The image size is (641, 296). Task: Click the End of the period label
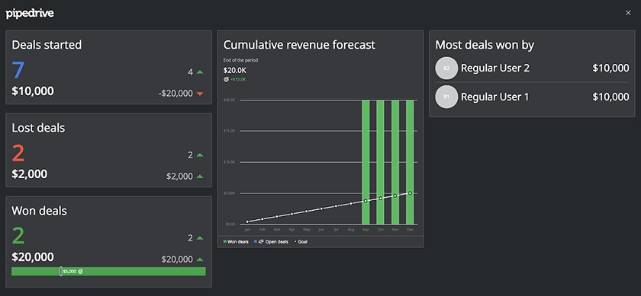tap(241, 60)
